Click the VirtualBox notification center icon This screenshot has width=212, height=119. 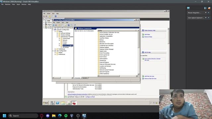(188, 8)
